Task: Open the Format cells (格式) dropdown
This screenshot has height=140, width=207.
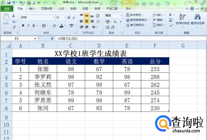Action: click(x=159, y=25)
